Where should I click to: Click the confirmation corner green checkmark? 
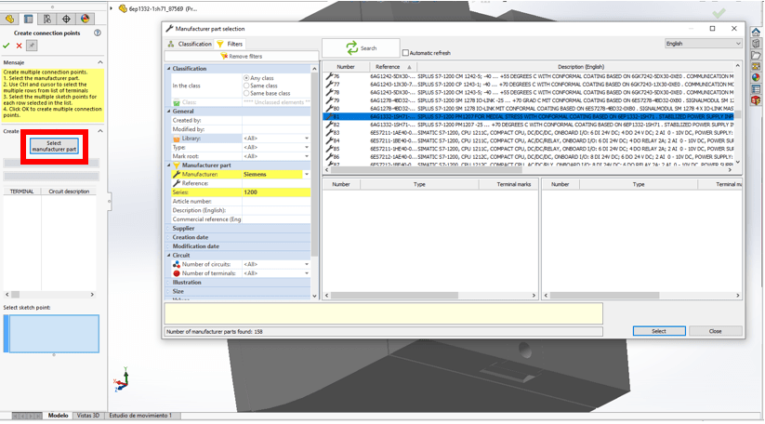coord(719,13)
